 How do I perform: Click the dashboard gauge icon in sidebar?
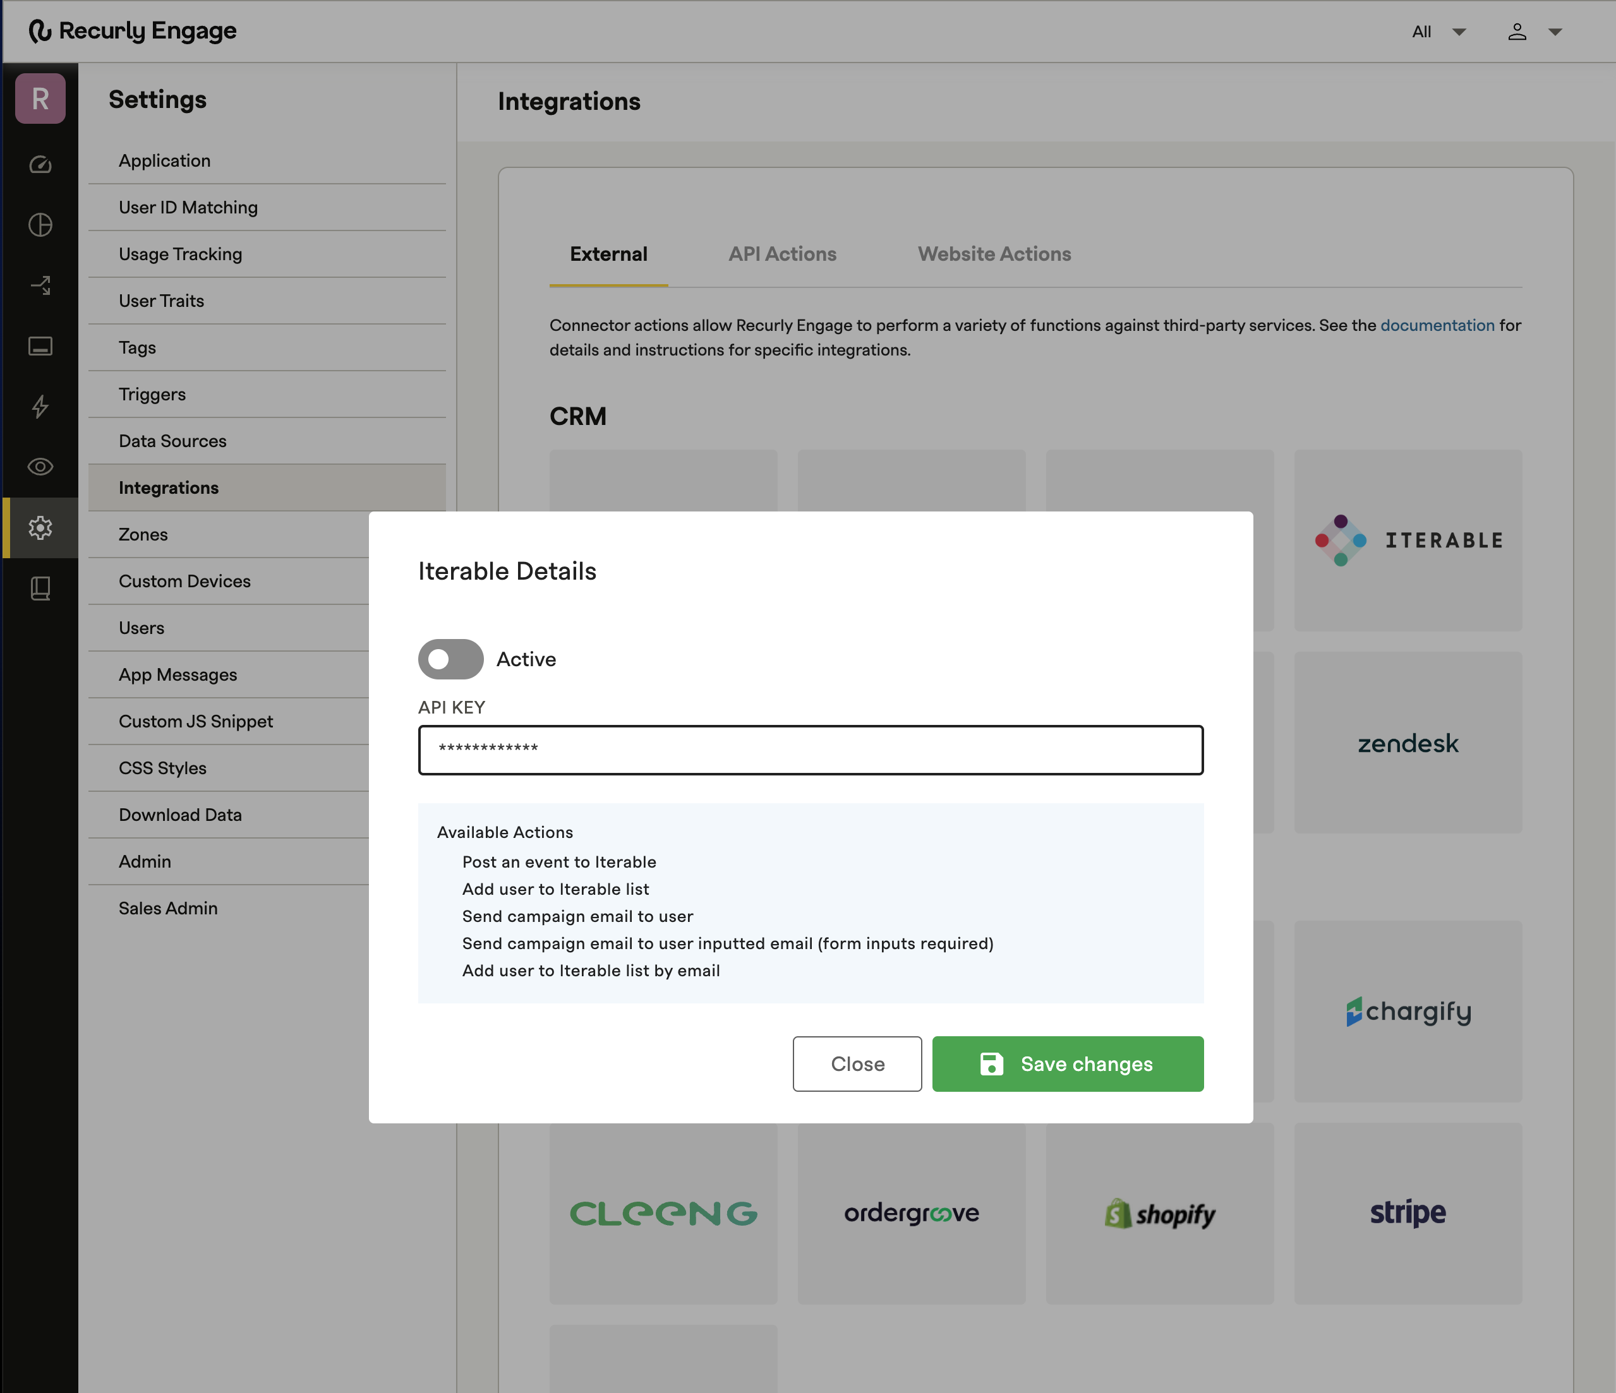pyautogui.click(x=40, y=164)
